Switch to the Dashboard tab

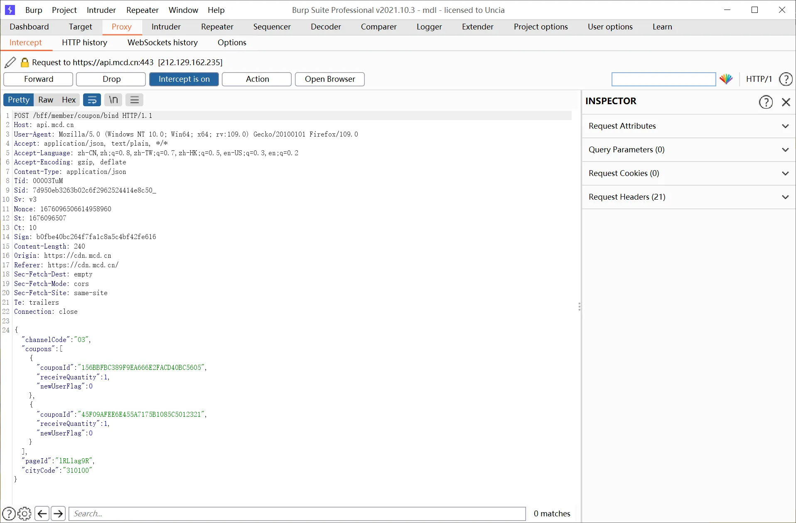29,27
